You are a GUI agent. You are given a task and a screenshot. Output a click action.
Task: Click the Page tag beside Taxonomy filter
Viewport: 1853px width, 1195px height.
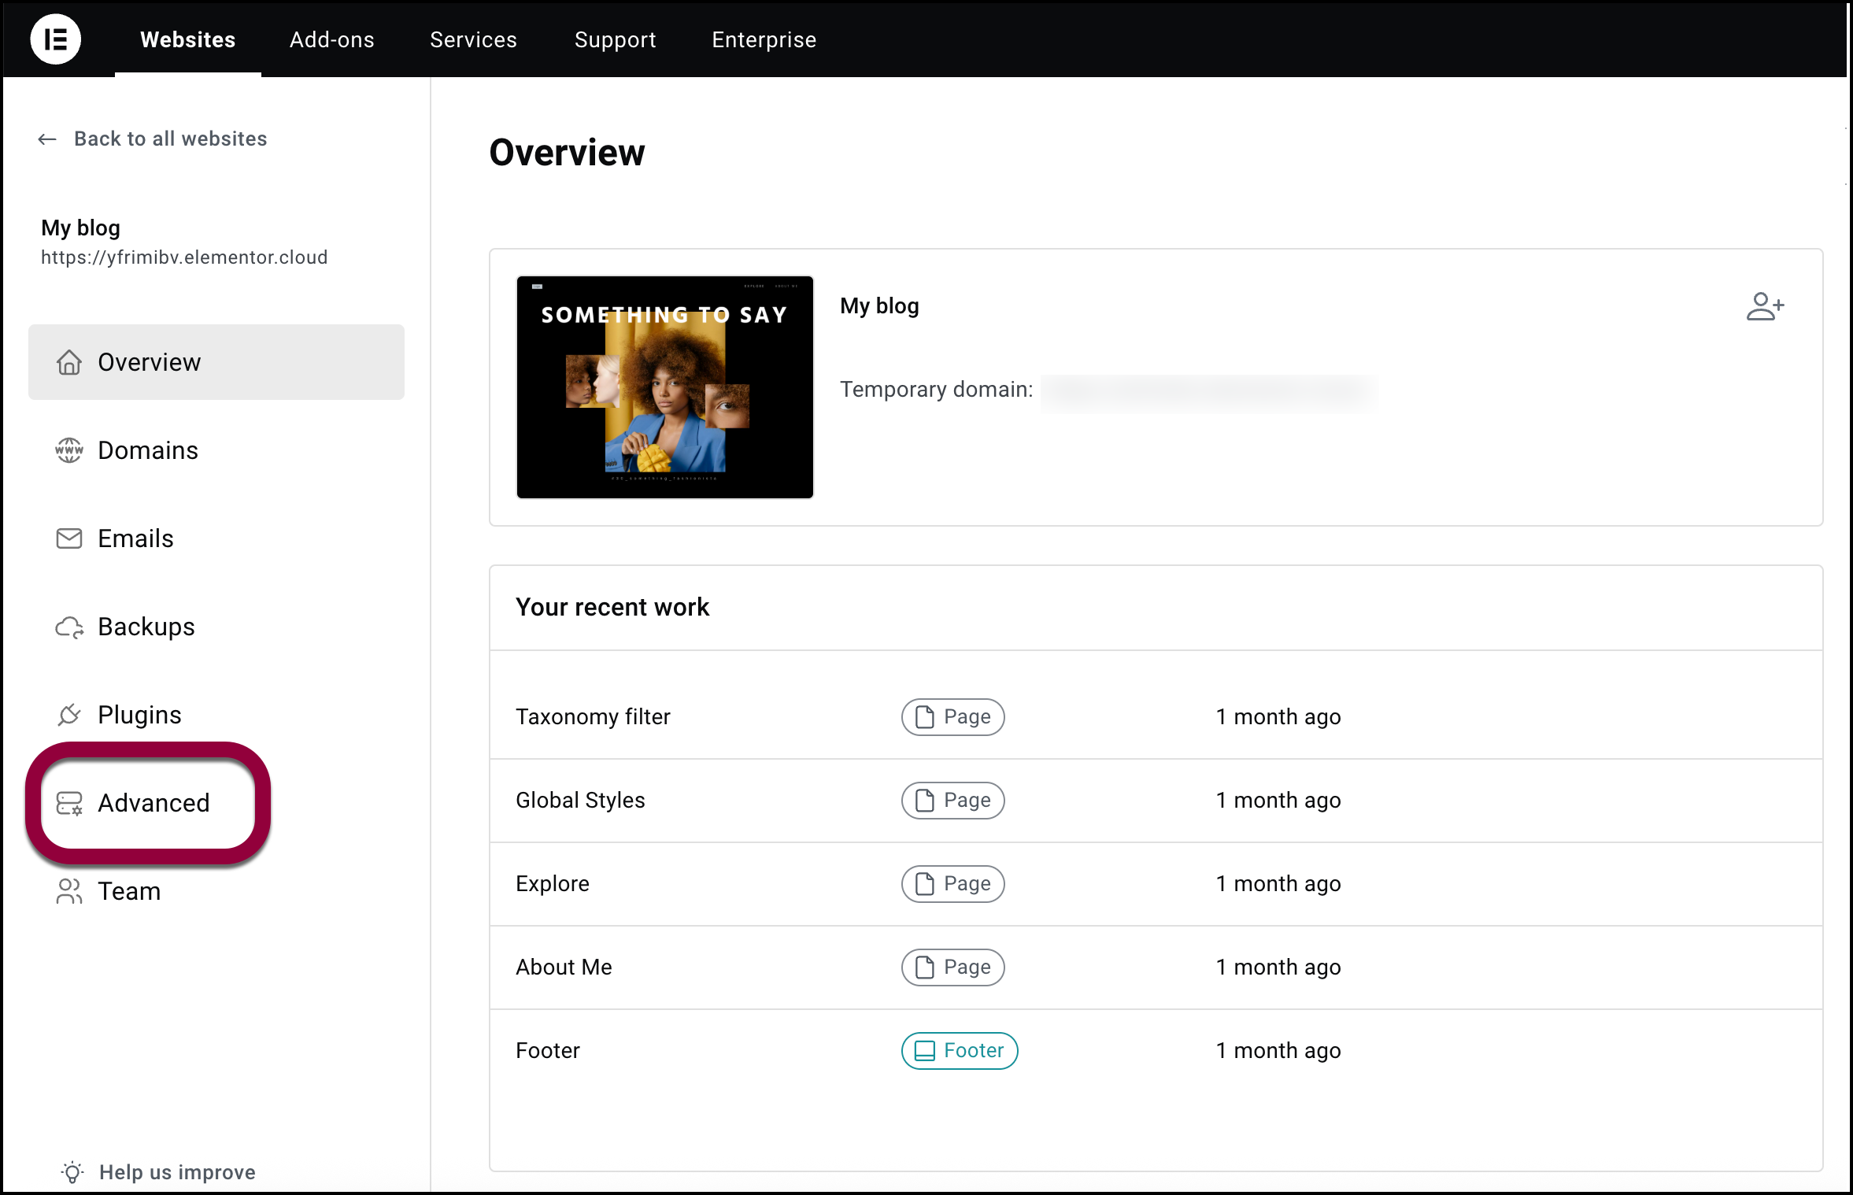(x=952, y=717)
